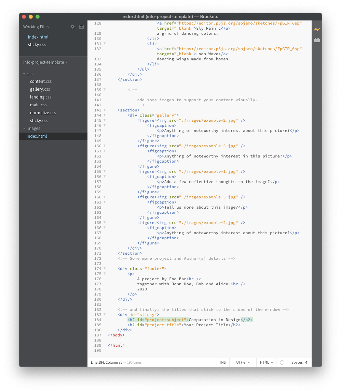
Task: Open sticky.css in css folder
Action: coord(39,121)
